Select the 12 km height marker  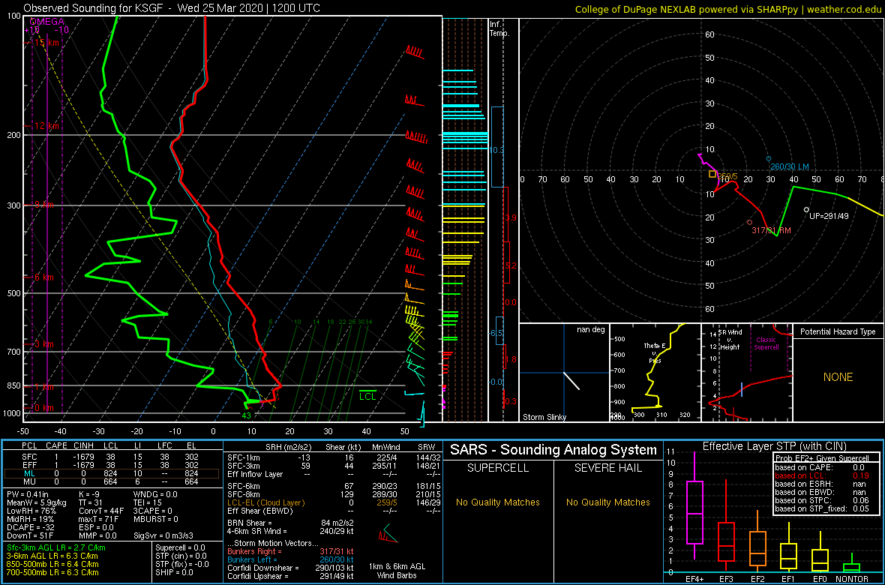[x=46, y=126]
